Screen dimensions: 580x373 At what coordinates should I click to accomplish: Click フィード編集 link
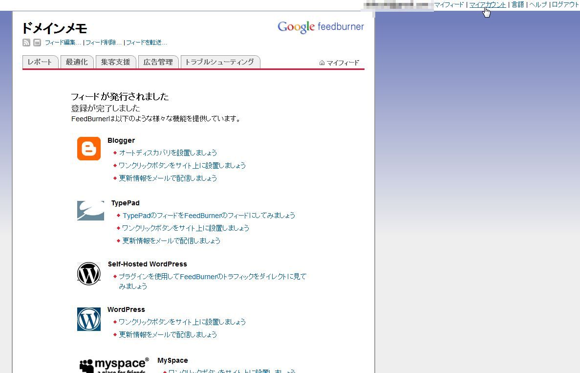(63, 43)
